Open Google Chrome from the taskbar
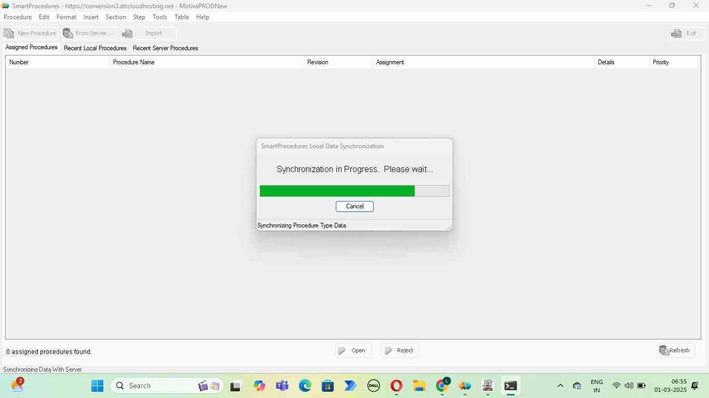709x398 pixels. (442, 386)
